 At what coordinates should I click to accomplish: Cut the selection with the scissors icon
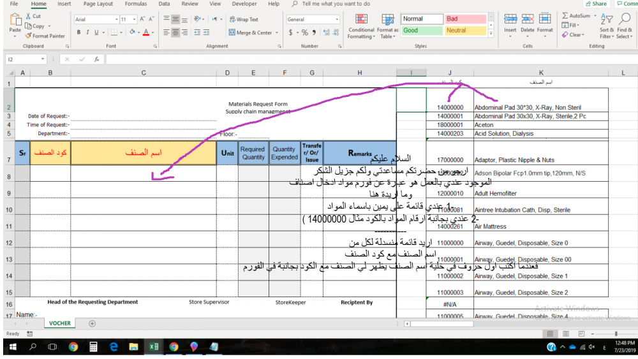click(x=28, y=16)
